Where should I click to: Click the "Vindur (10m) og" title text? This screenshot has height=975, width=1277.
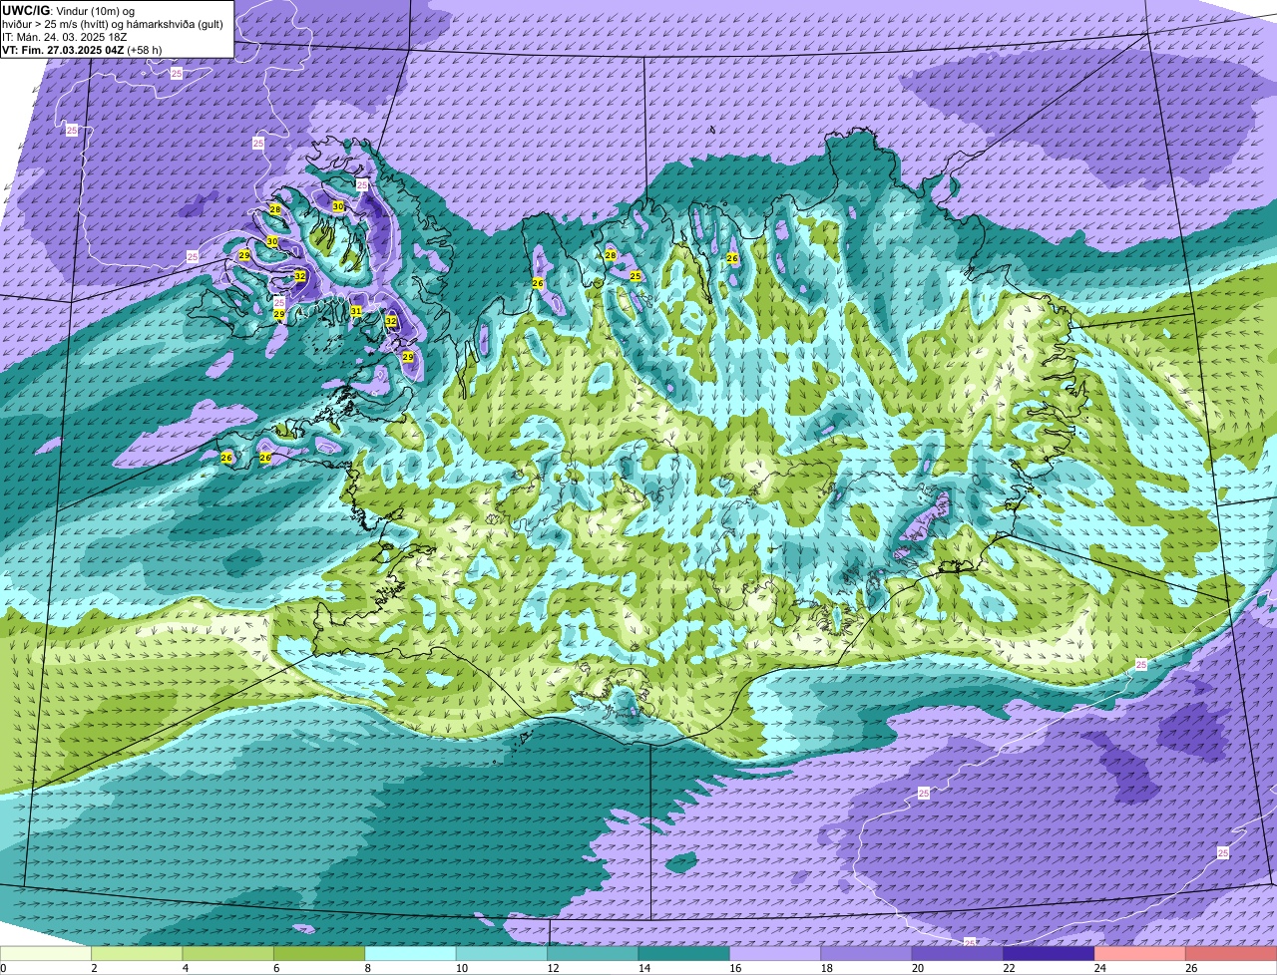[94, 10]
